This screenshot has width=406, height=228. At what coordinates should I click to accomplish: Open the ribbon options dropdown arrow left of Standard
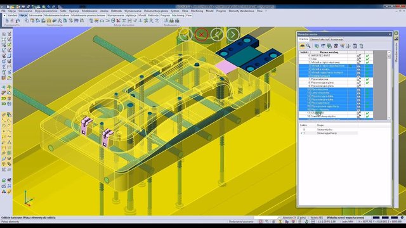pos(4,15)
